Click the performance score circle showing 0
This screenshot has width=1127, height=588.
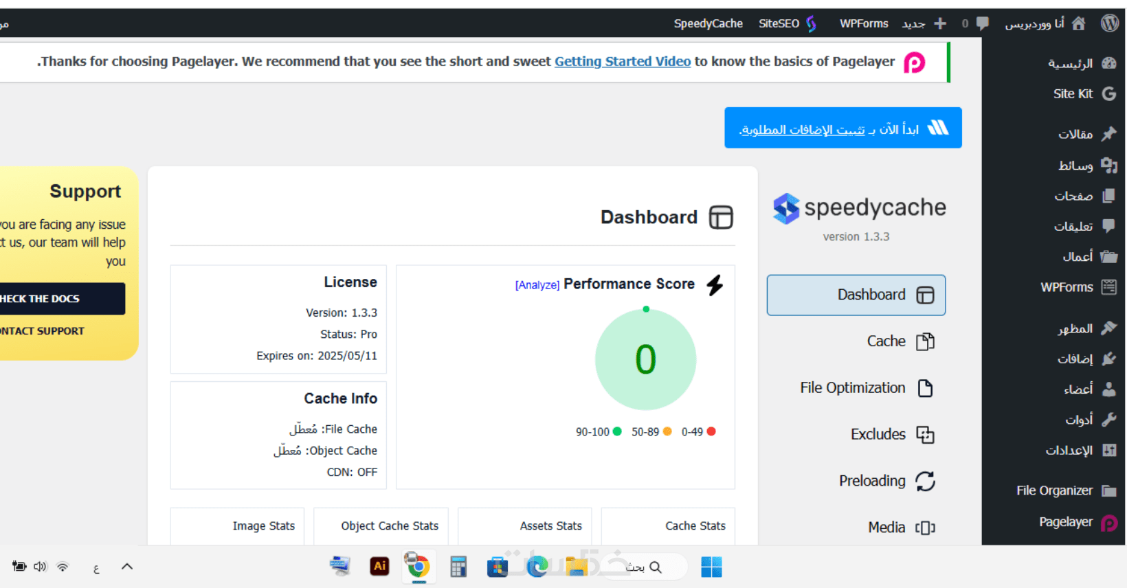pos(646,359)
